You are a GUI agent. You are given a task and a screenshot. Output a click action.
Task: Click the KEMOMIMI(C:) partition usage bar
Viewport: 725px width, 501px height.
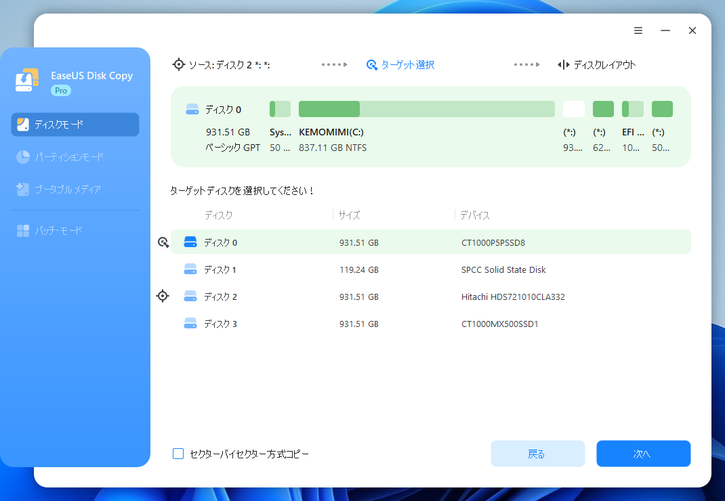coord(426,109)
